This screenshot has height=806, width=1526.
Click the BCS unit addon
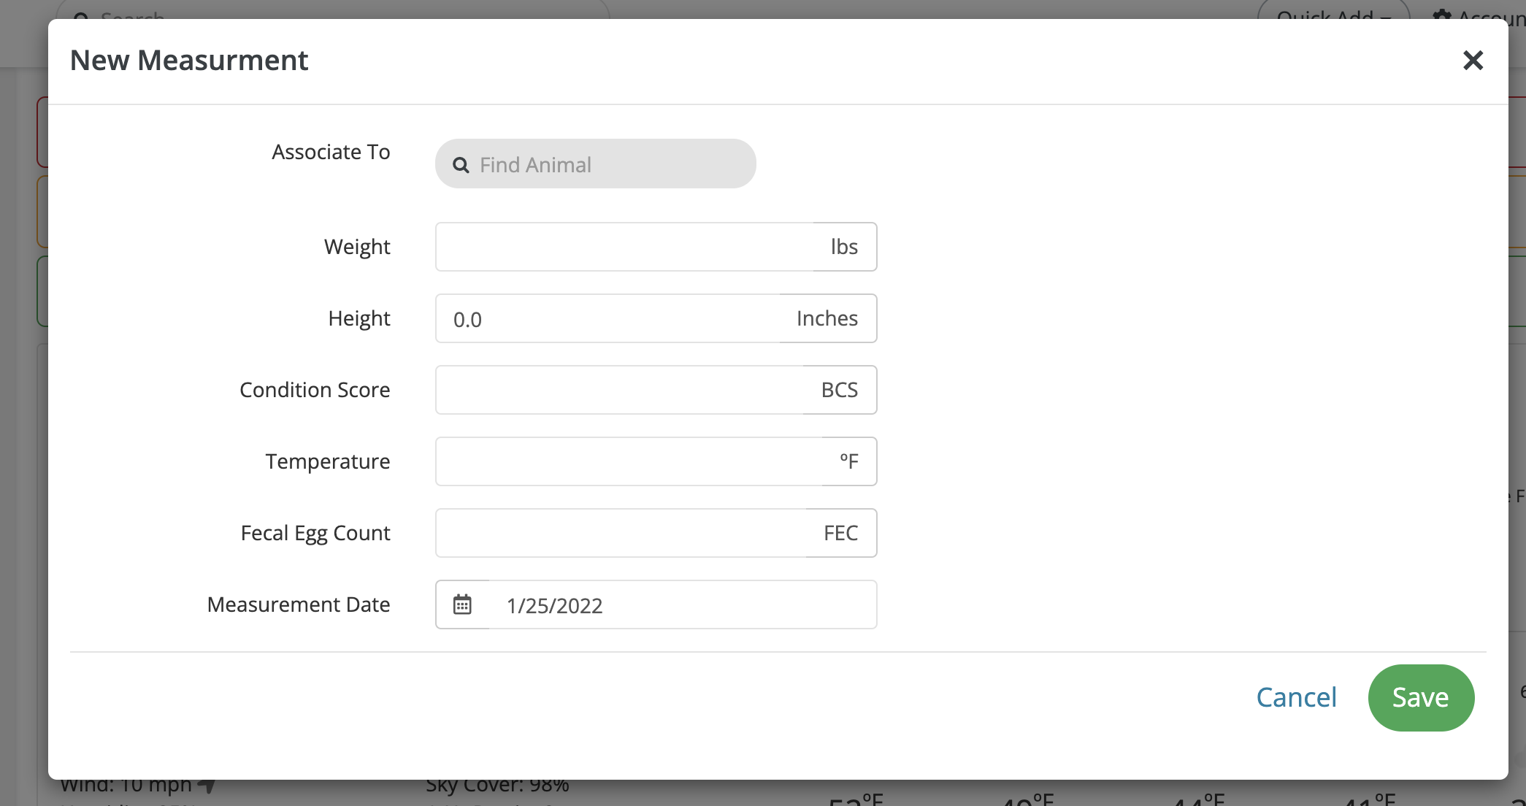[839, 390]
